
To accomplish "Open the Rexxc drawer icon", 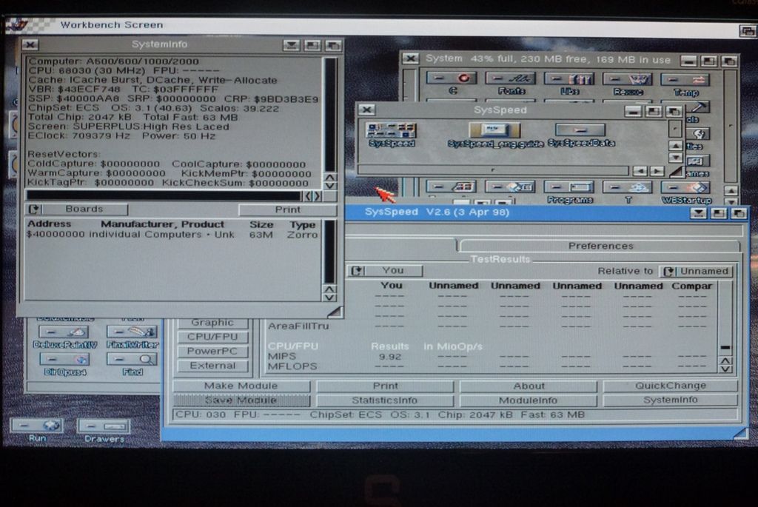I will click(628, 79).
